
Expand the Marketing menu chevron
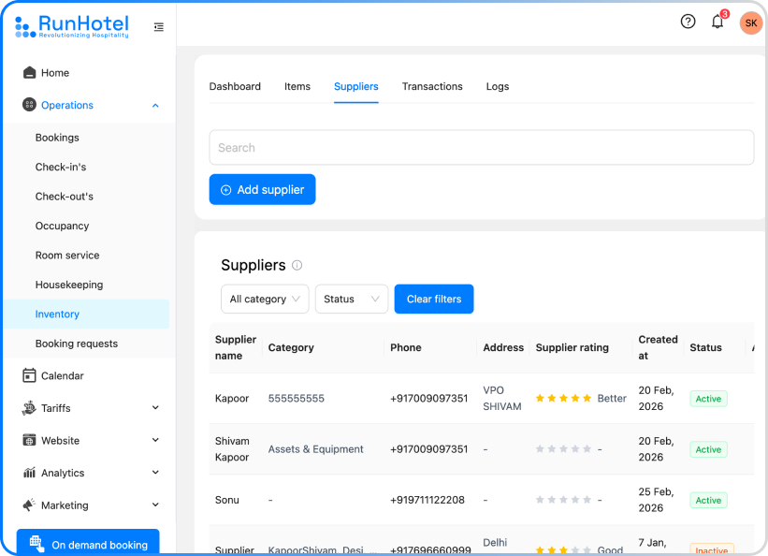[x=155, y=505]
